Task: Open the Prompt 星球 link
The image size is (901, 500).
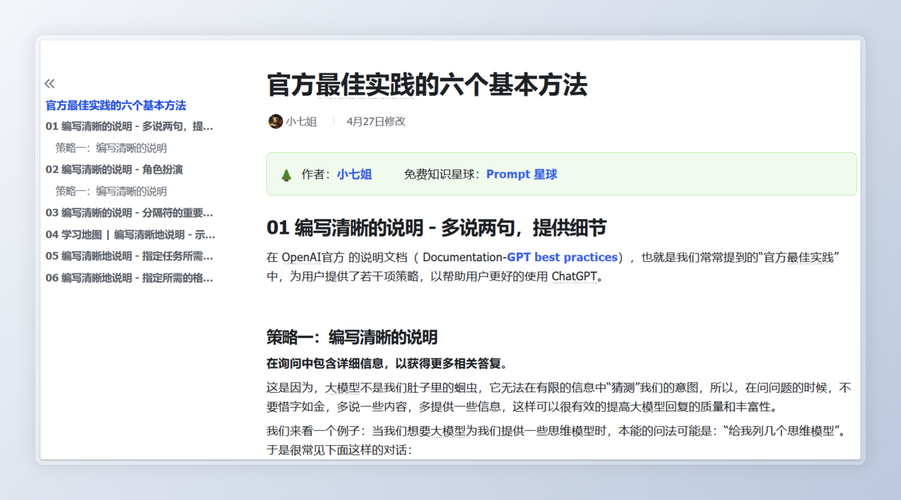Action: [522, 175]
